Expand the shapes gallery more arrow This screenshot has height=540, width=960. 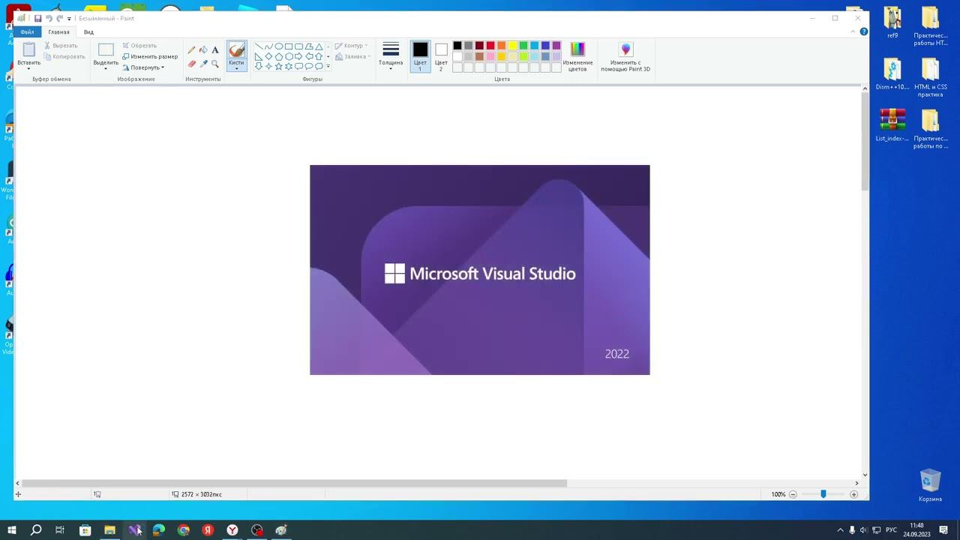(x=328, y=66)
